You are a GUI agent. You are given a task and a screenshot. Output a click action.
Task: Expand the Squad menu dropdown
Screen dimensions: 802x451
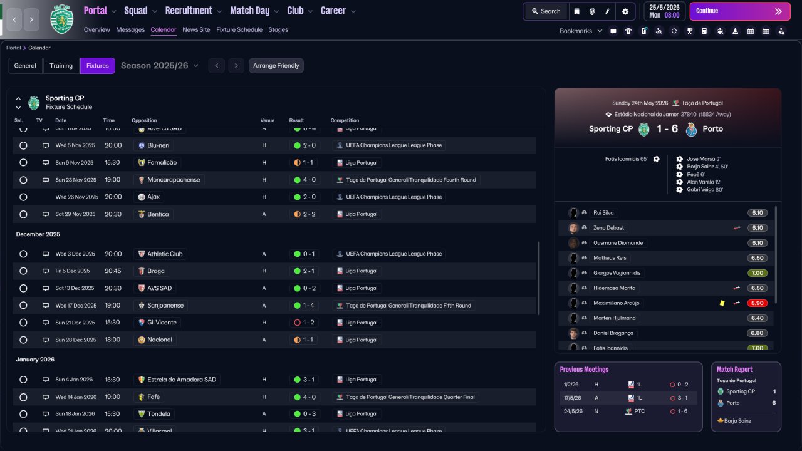(x=154, y=11)
